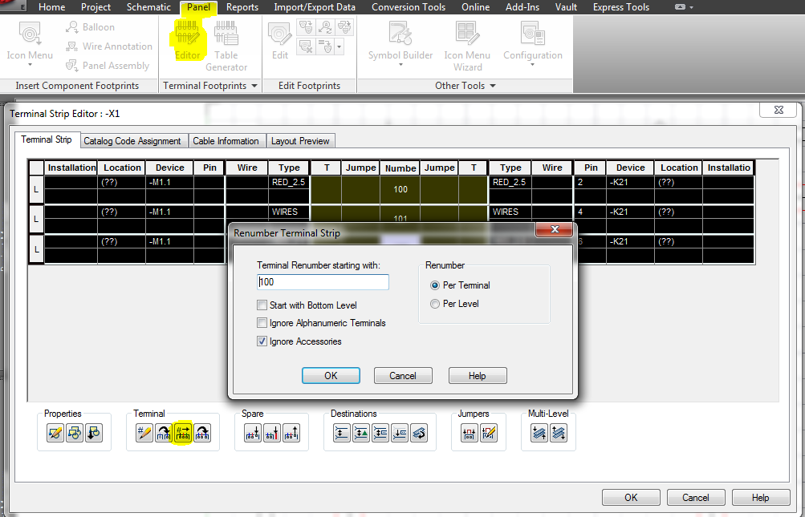The height and width of the screenshot is (517, 805).
Task: Click the Terminal Renumber starting value field
Action: [323, 282]
